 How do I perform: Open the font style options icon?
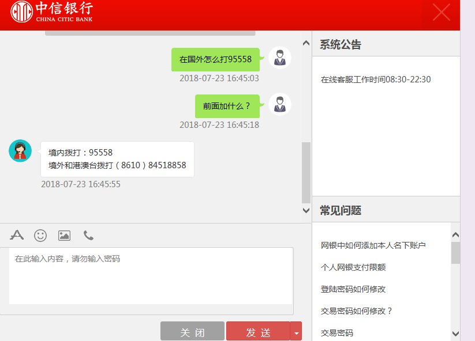(16, 235)
